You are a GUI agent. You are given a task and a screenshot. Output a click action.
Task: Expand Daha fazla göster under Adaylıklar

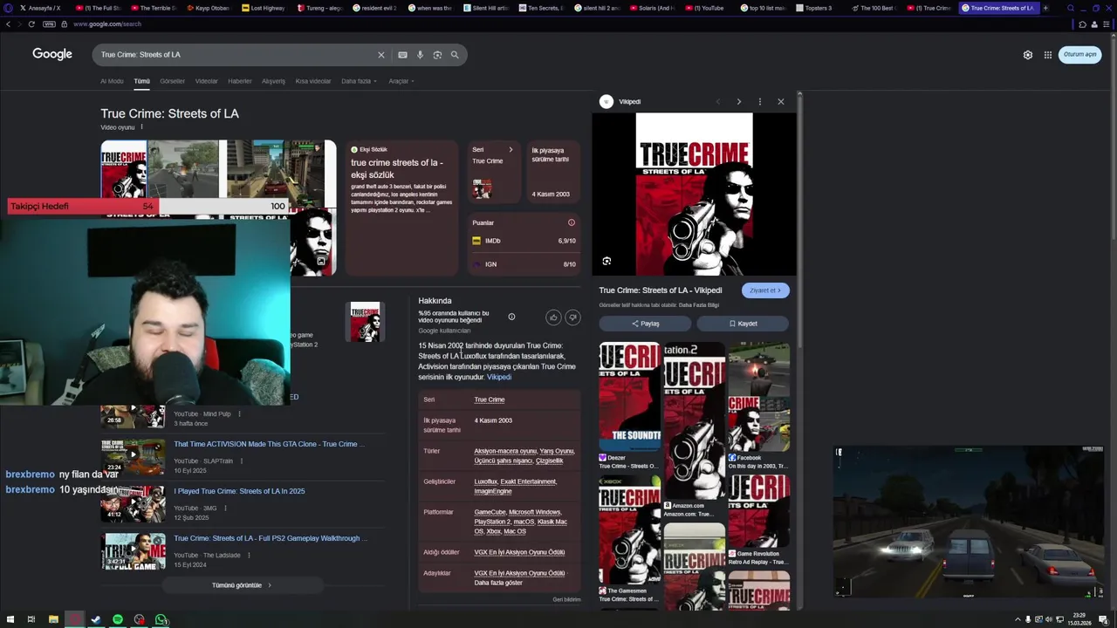coord(498,583)
